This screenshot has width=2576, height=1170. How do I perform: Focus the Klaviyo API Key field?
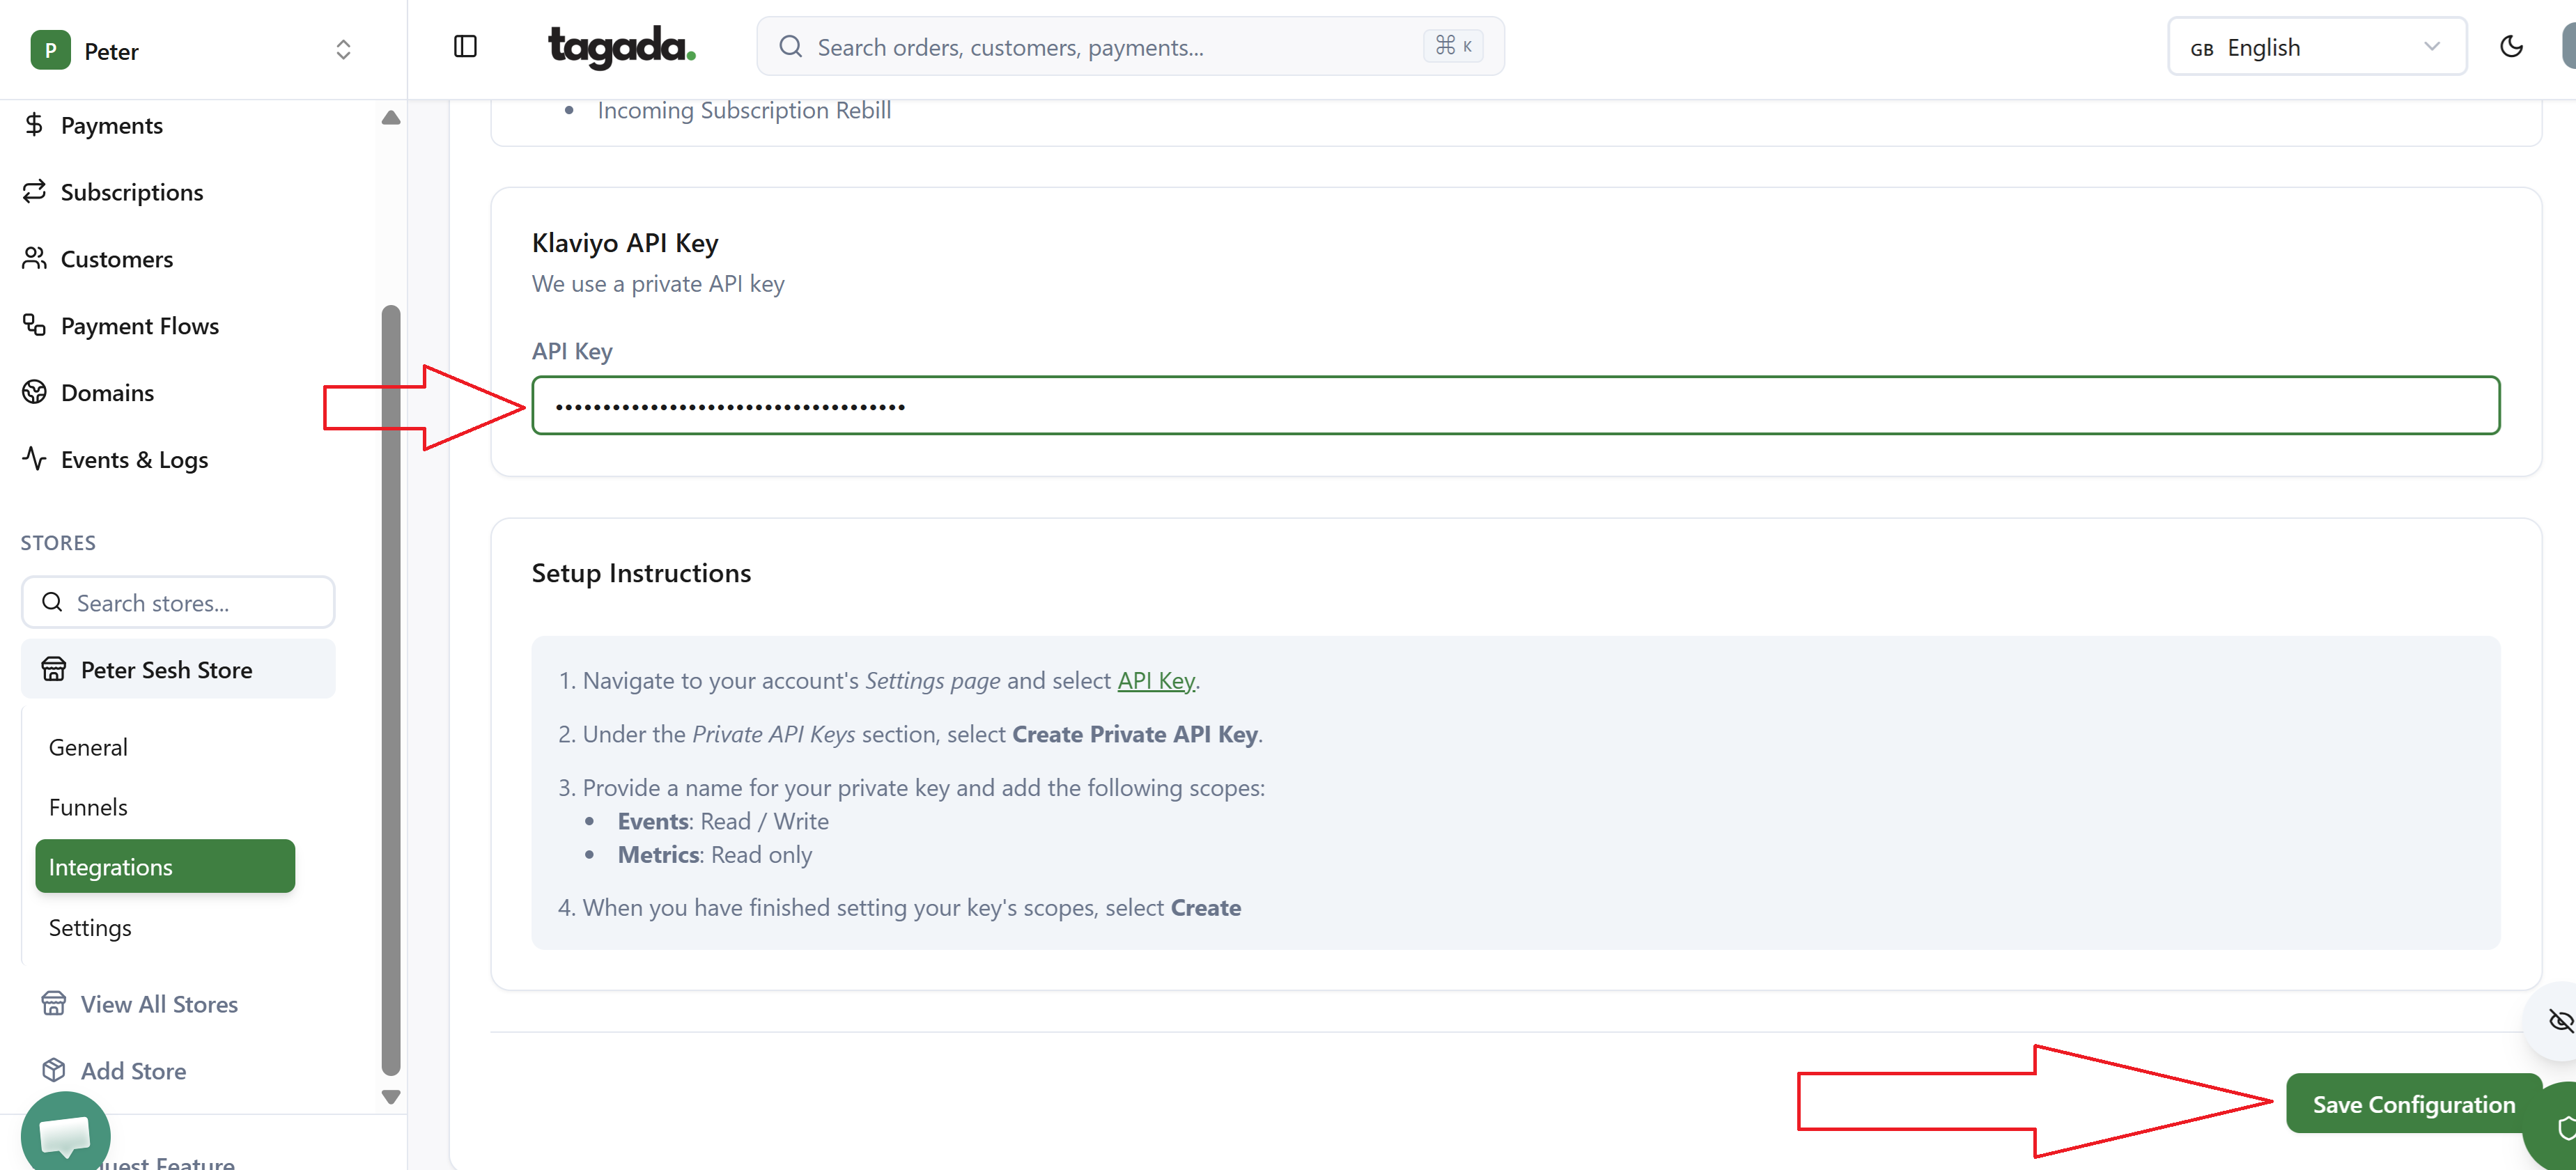[x=1514, y=406]
